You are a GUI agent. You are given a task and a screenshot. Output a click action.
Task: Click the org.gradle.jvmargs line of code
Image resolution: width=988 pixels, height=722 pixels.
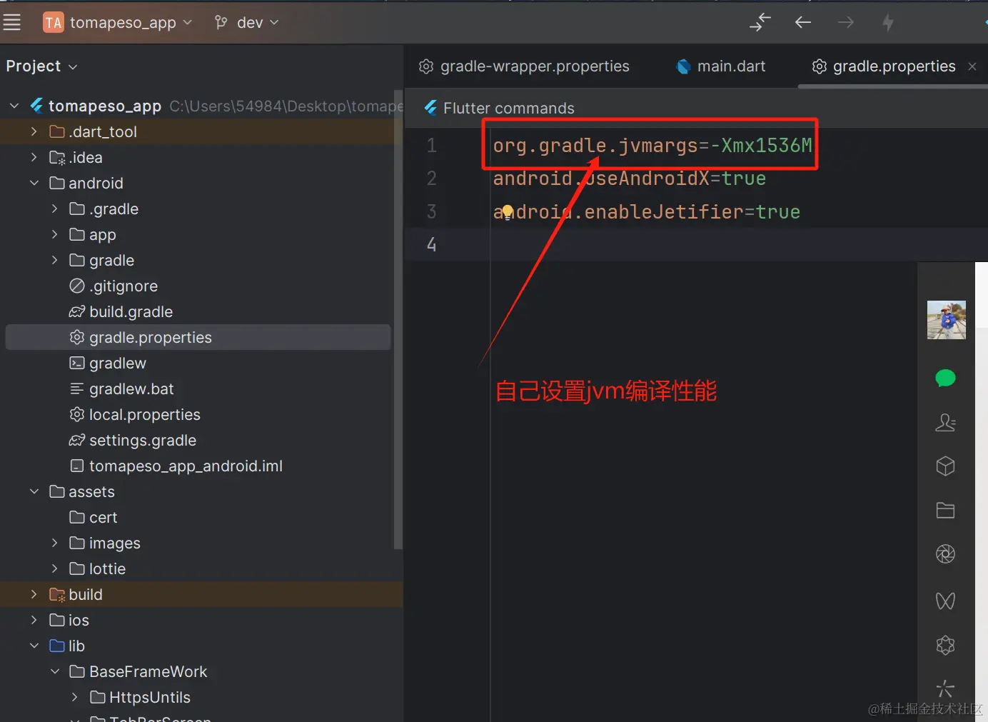coord(652,146)
